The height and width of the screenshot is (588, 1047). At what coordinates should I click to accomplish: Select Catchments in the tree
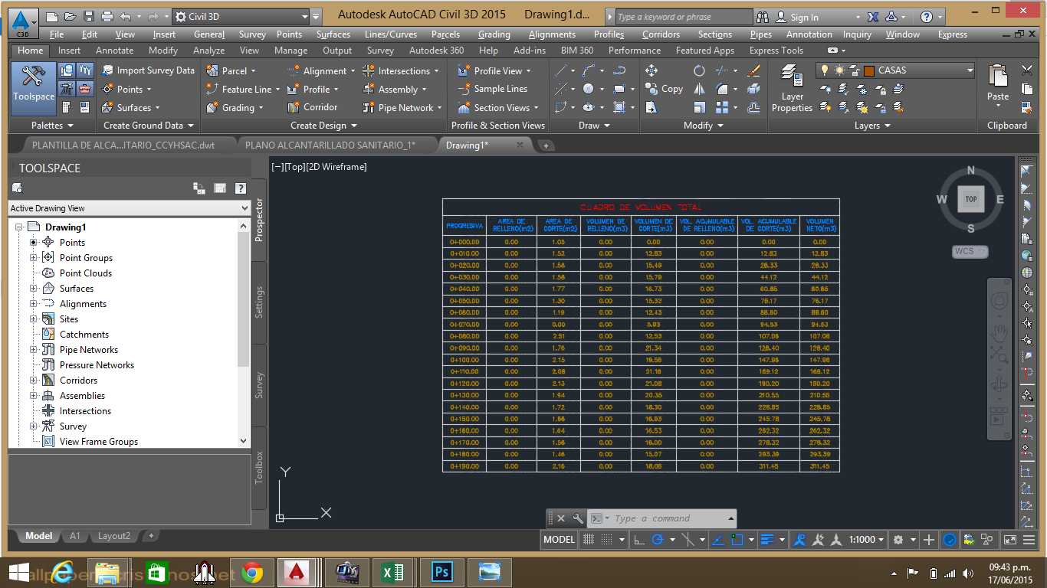tap(84, 335)
